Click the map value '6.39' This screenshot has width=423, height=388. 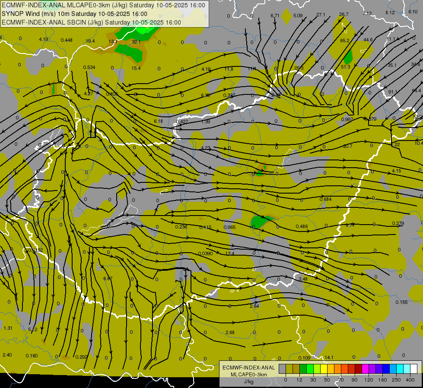pyautogui.click(x=206, y=95)
